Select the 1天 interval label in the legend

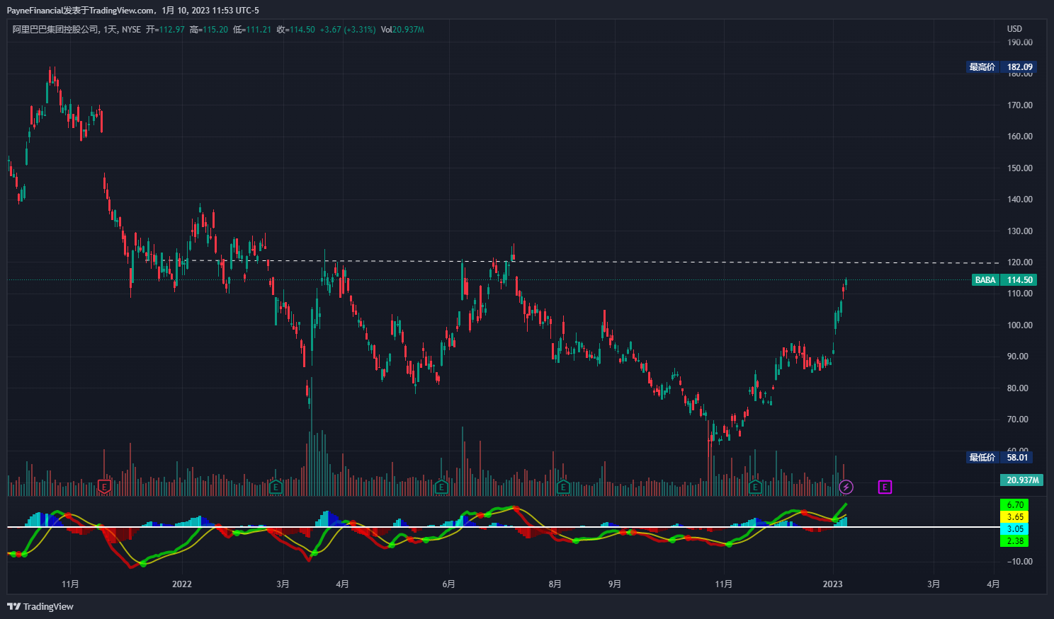(110, 30)
